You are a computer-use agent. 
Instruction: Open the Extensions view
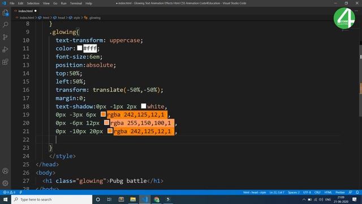(x=5, y=62)
